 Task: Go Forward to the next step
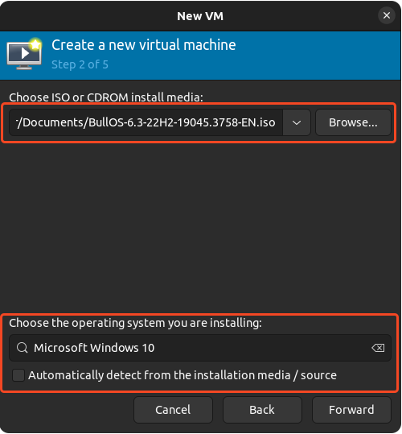tap(351, 410)
